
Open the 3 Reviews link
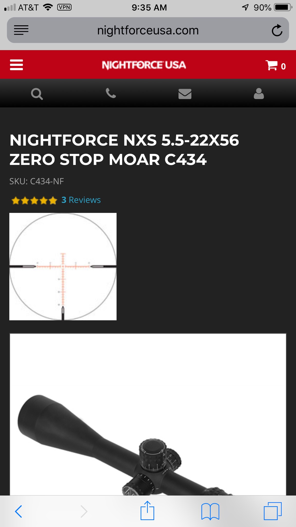coord(81,200)
